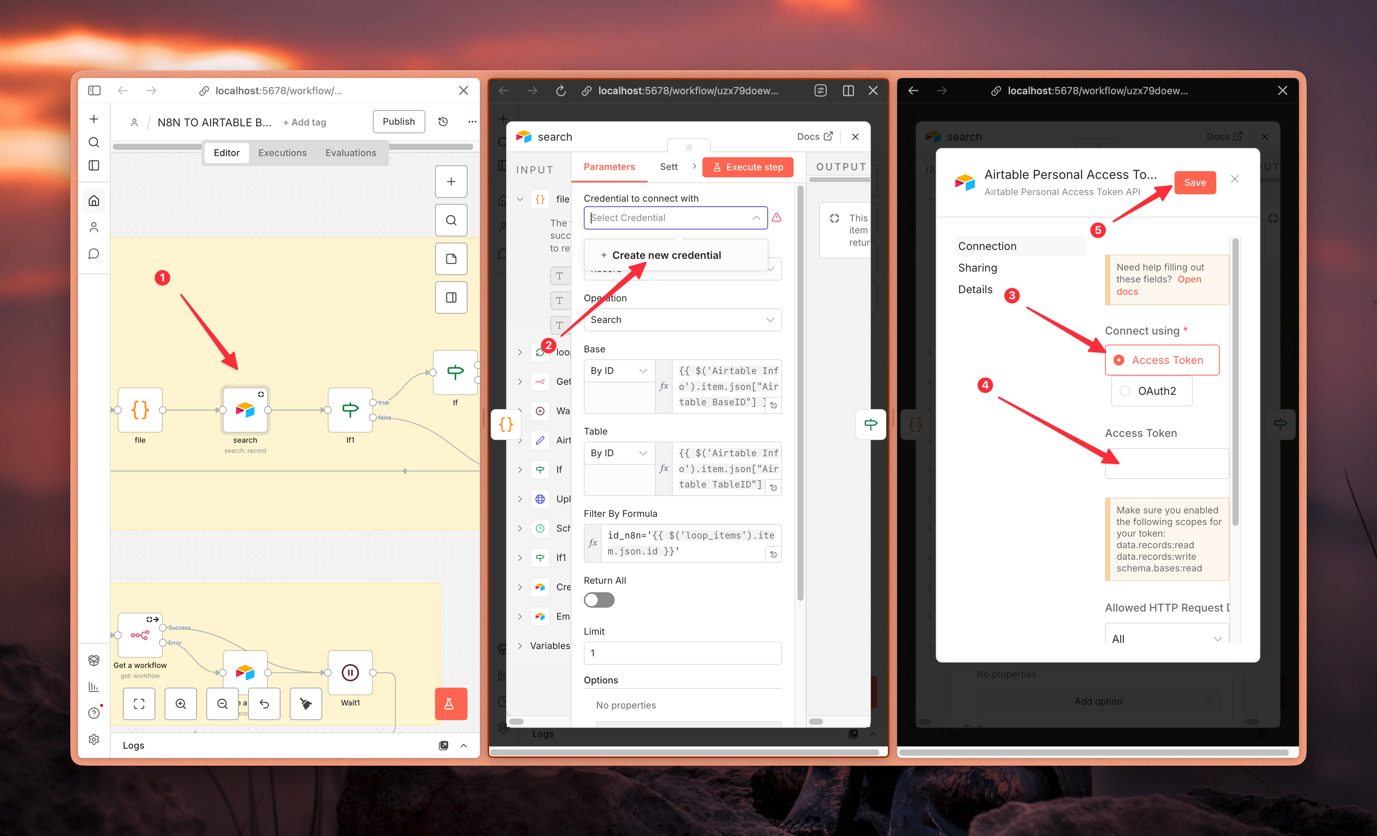Switch to the Executions tab
The width and height of the screenshot is (1377, 836).
(x=282, y=153)
